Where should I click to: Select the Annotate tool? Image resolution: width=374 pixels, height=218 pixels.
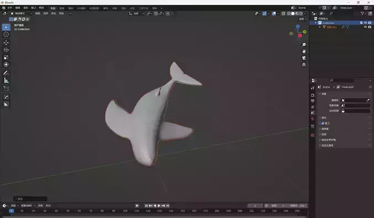[6, 73]
